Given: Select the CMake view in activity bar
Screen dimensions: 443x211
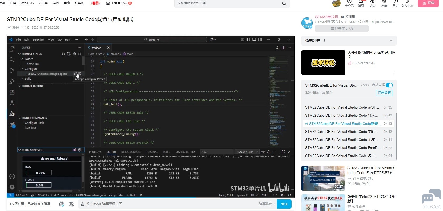Looking at the screenshot, I should pos(12,114).
